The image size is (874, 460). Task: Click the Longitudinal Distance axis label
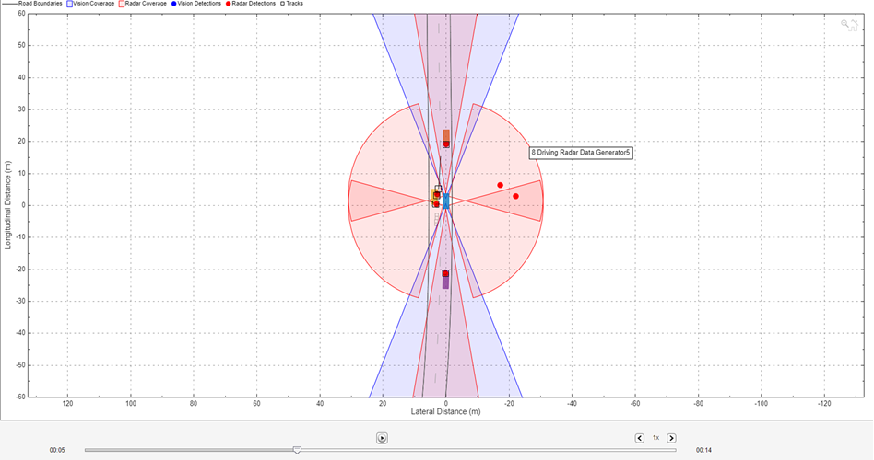pyautogui.click(x=6, y=205)
